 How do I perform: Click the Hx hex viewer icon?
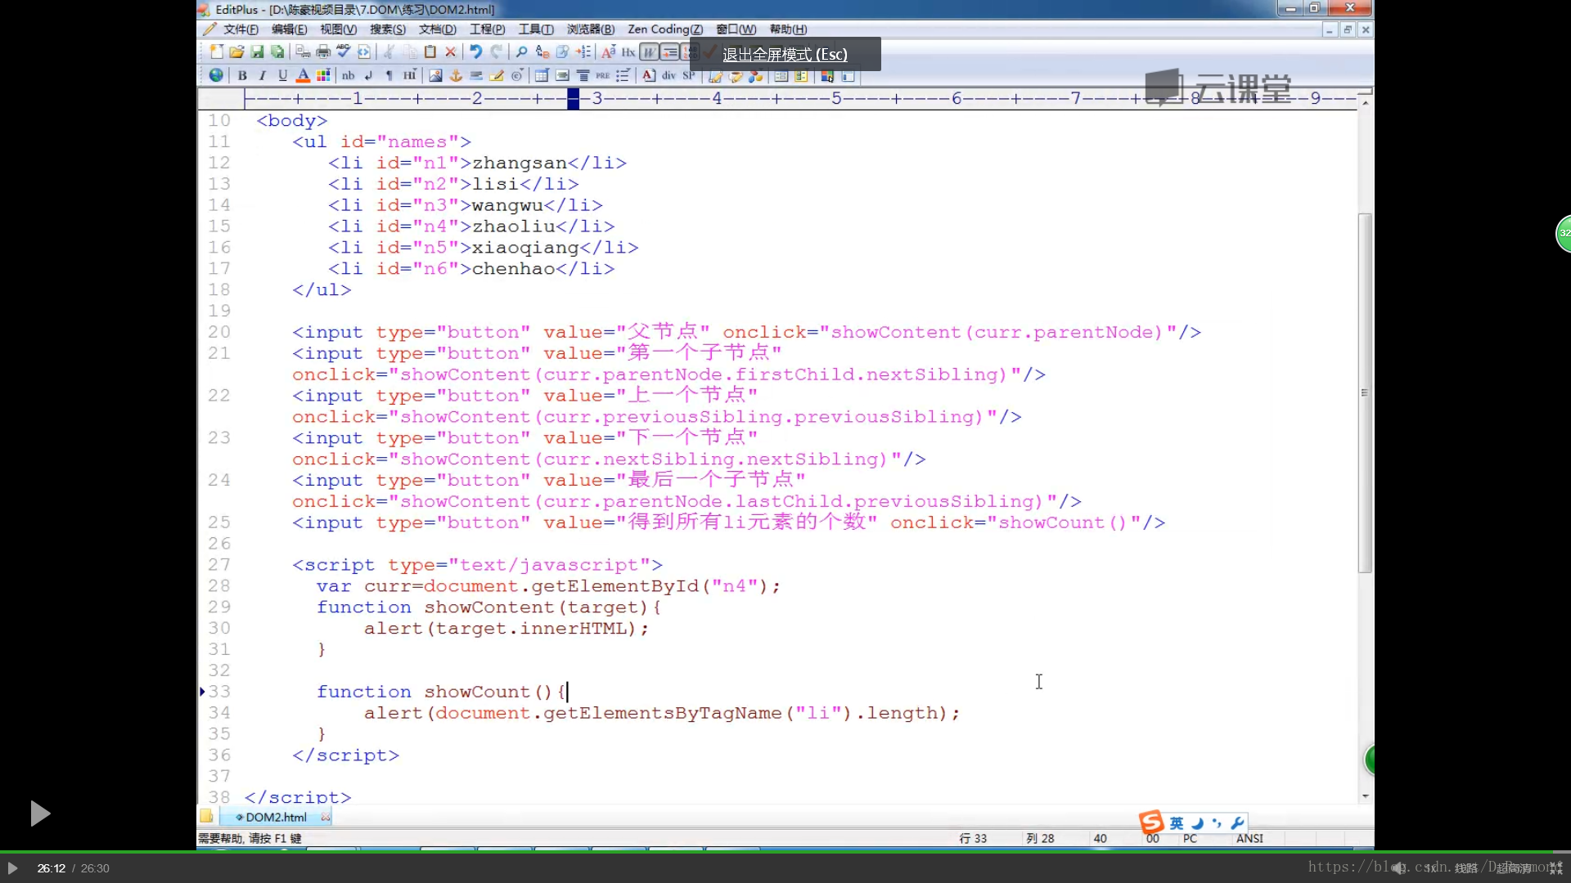(x=628, y=52)
